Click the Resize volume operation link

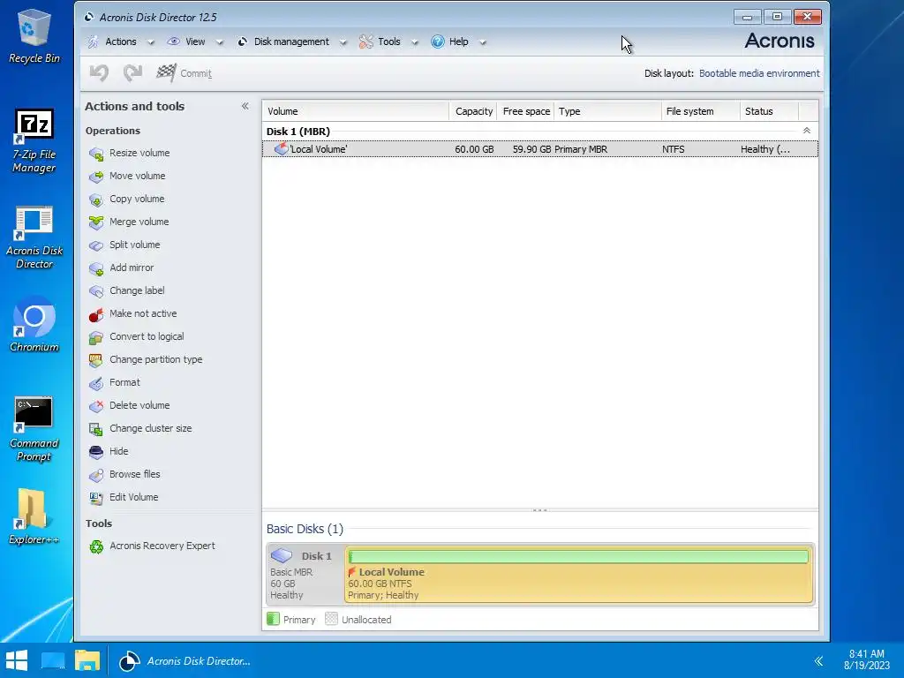point(139,153)
